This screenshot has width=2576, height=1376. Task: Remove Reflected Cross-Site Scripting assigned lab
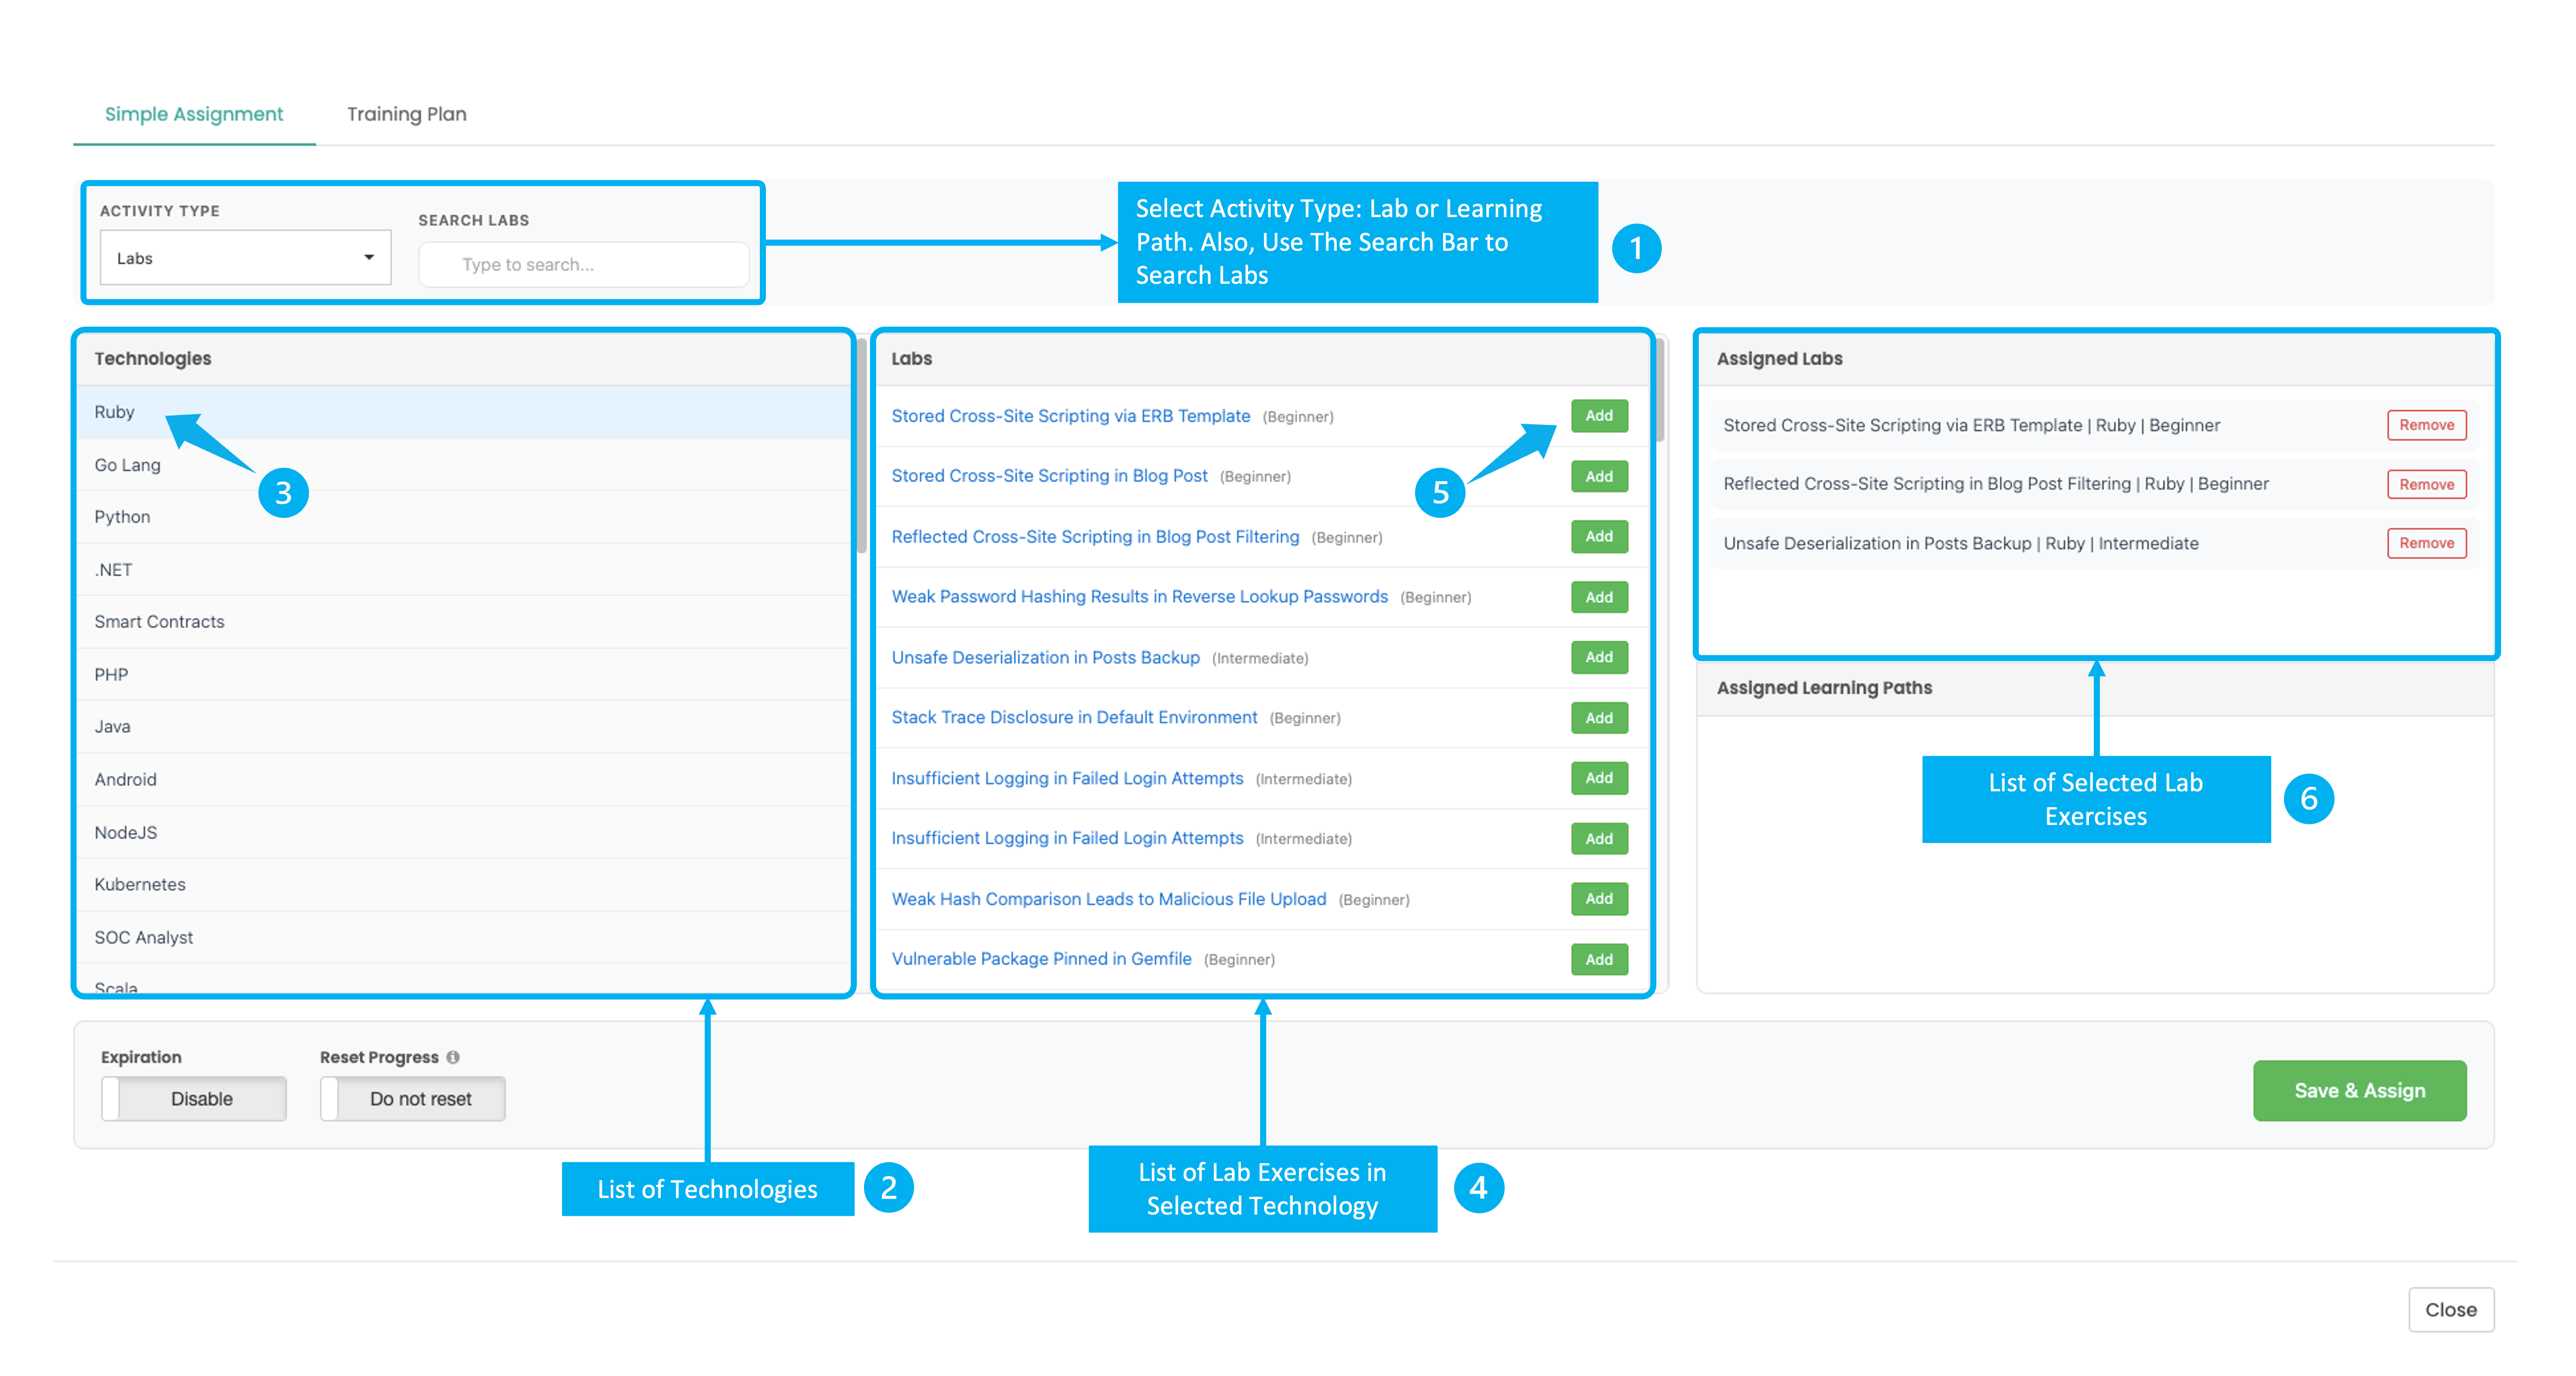coord(2426,485)
